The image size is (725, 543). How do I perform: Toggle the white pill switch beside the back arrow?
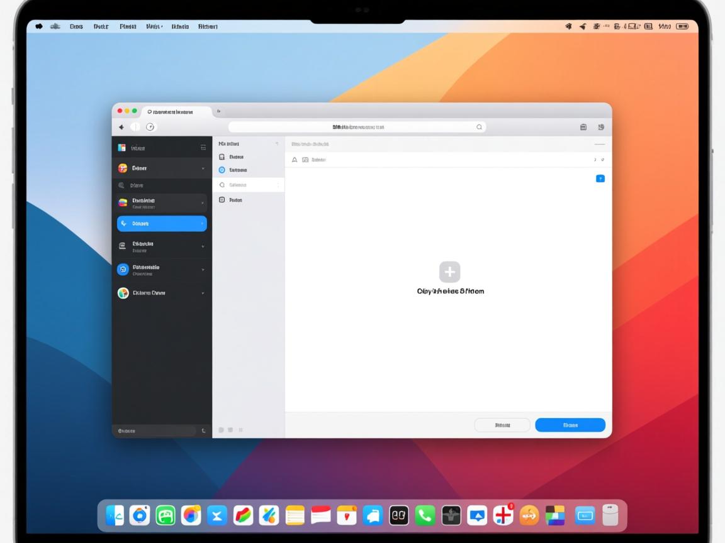135,127
